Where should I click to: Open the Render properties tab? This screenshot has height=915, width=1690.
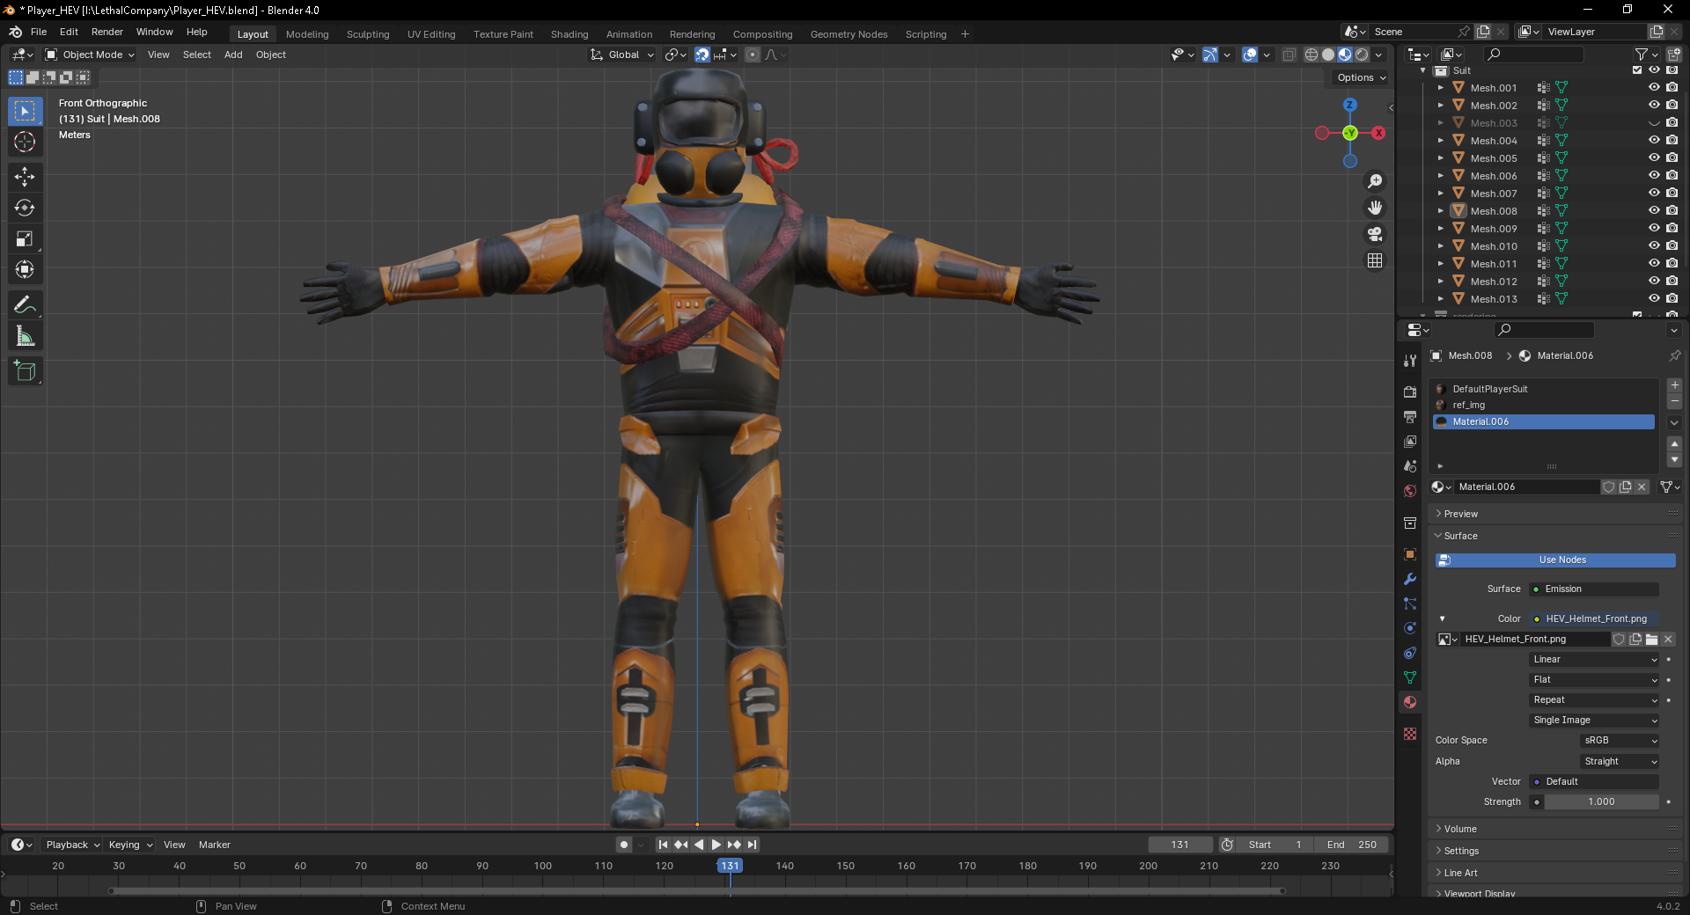pyautogui.click(x=1410, y=392)
